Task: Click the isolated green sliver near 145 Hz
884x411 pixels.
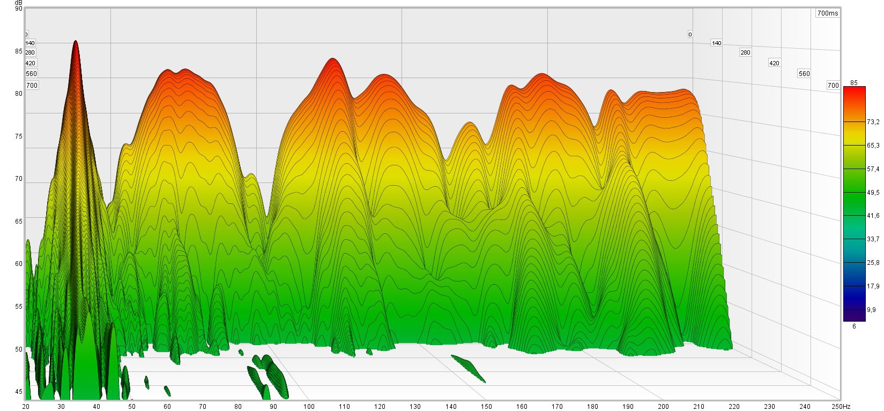Action: point(468,368)
